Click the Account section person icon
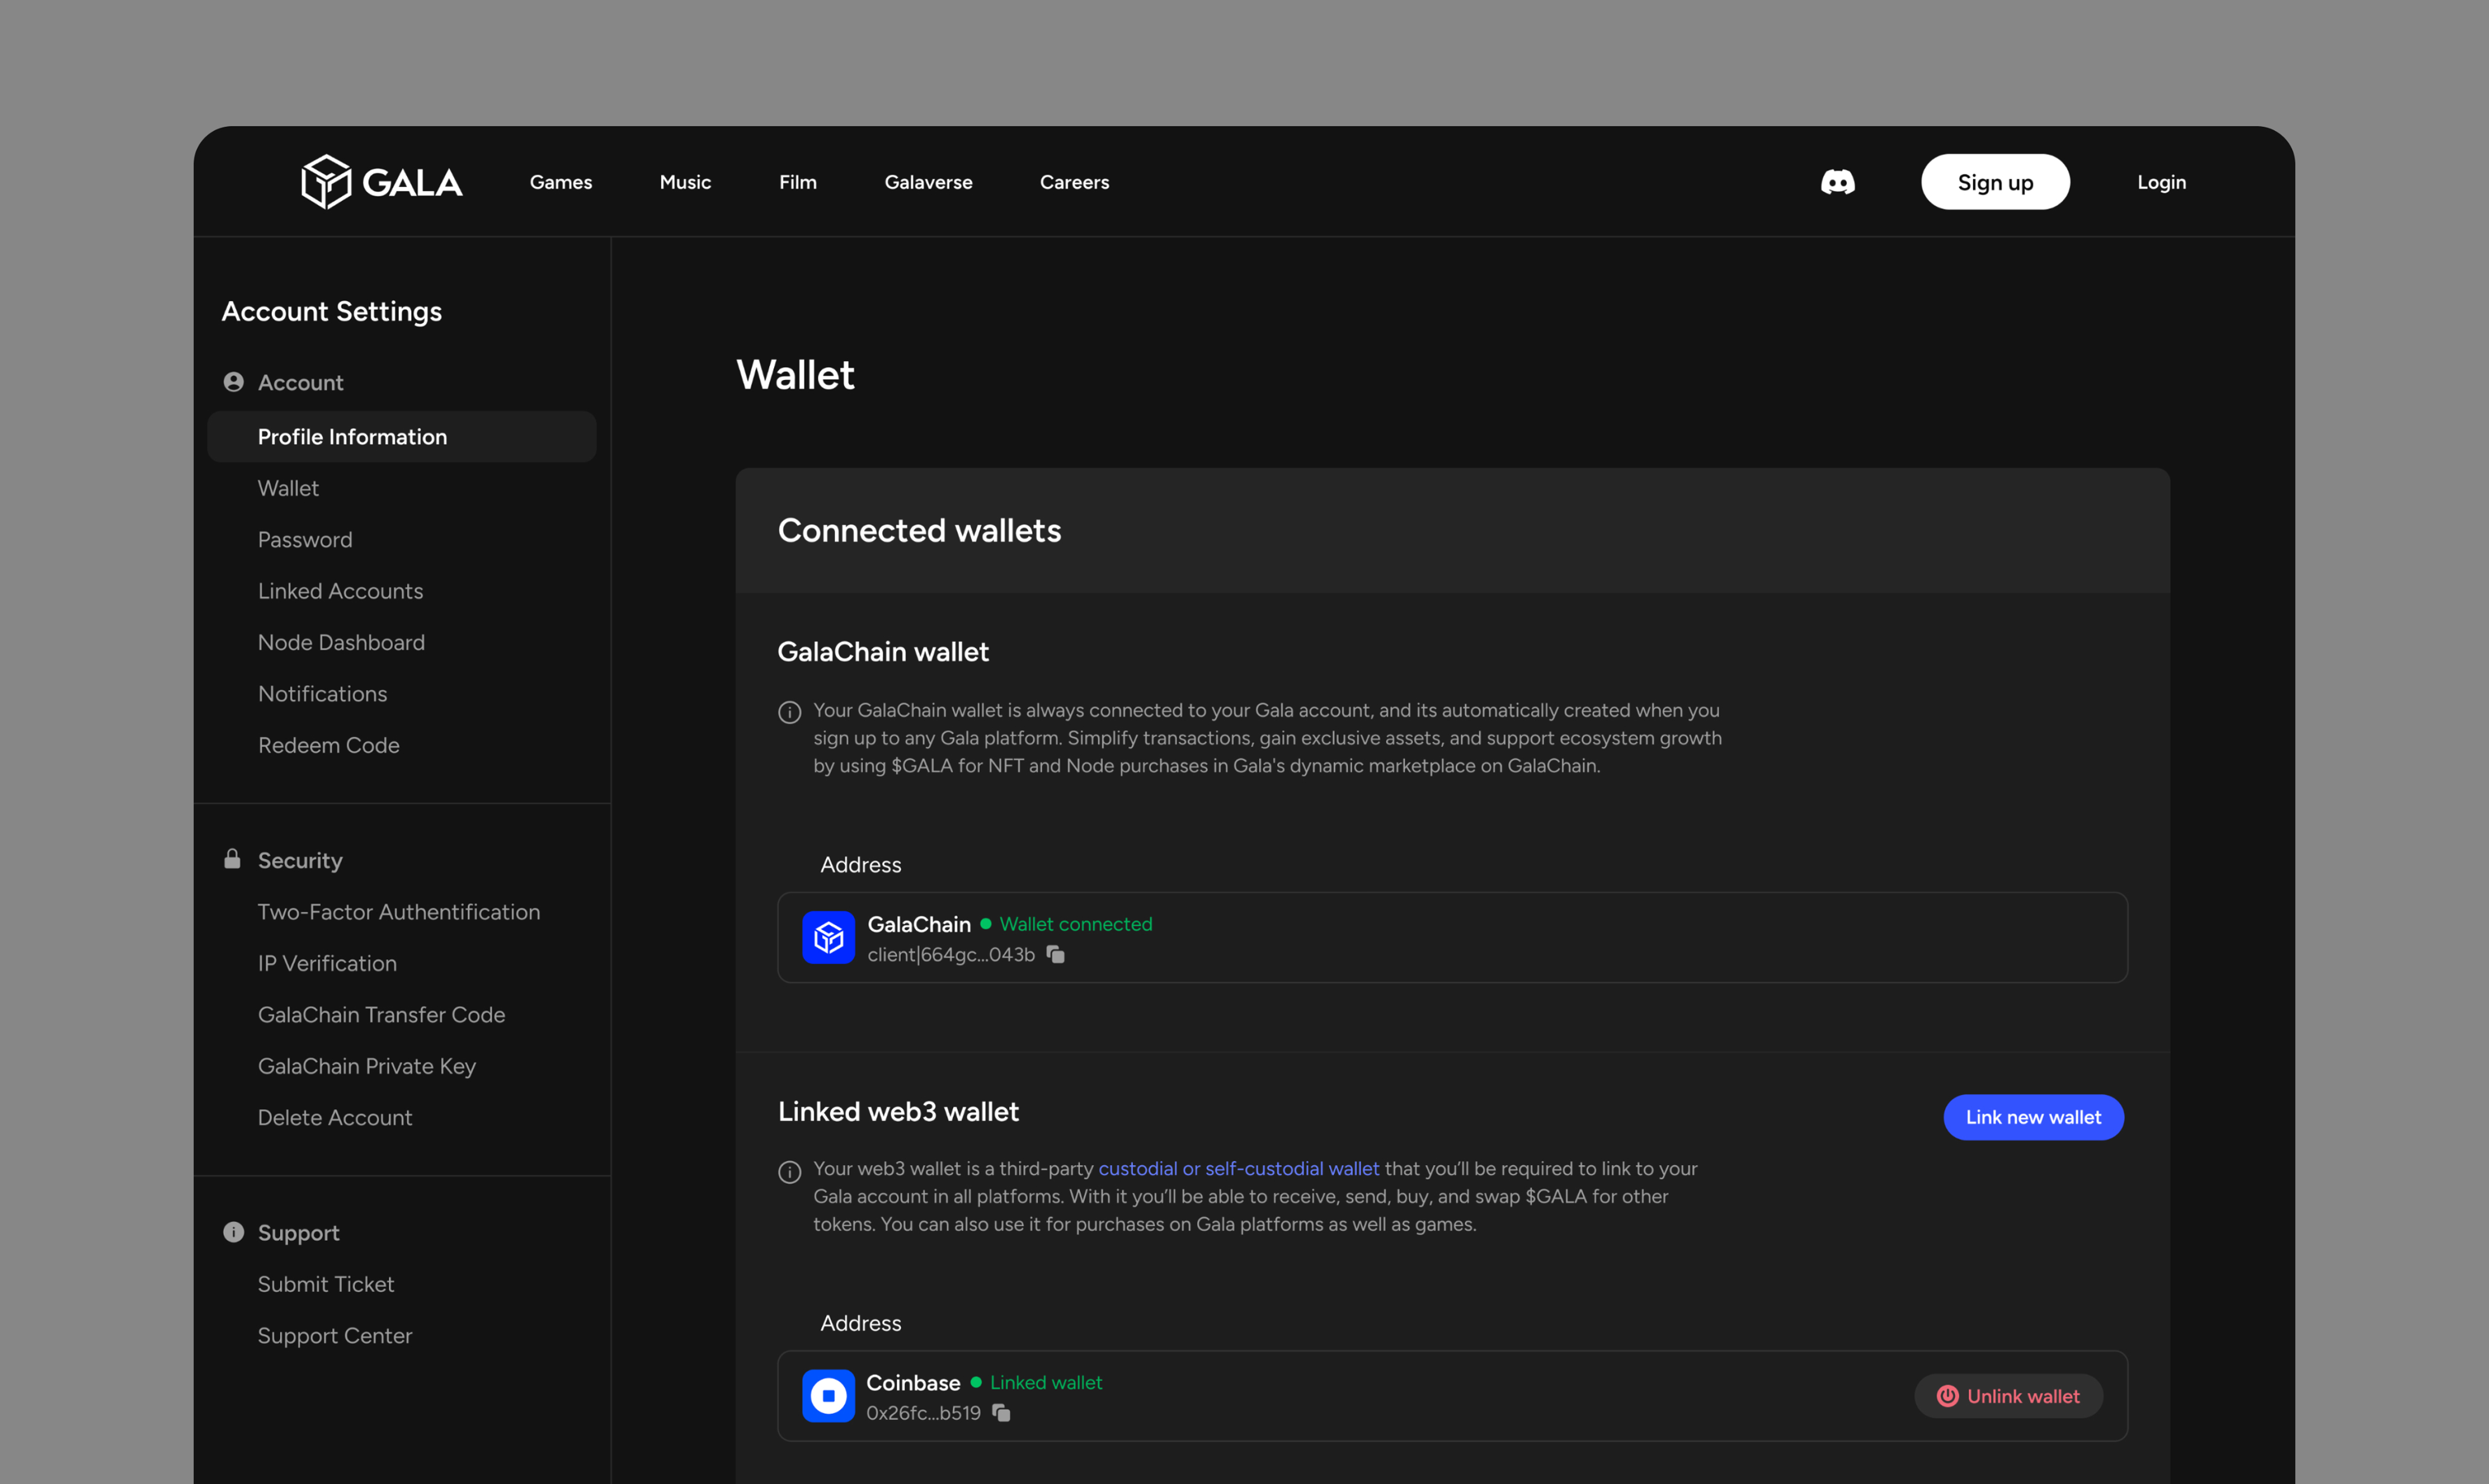The width and height of the screenshot is (2489, 1484). tap(233, 382)
